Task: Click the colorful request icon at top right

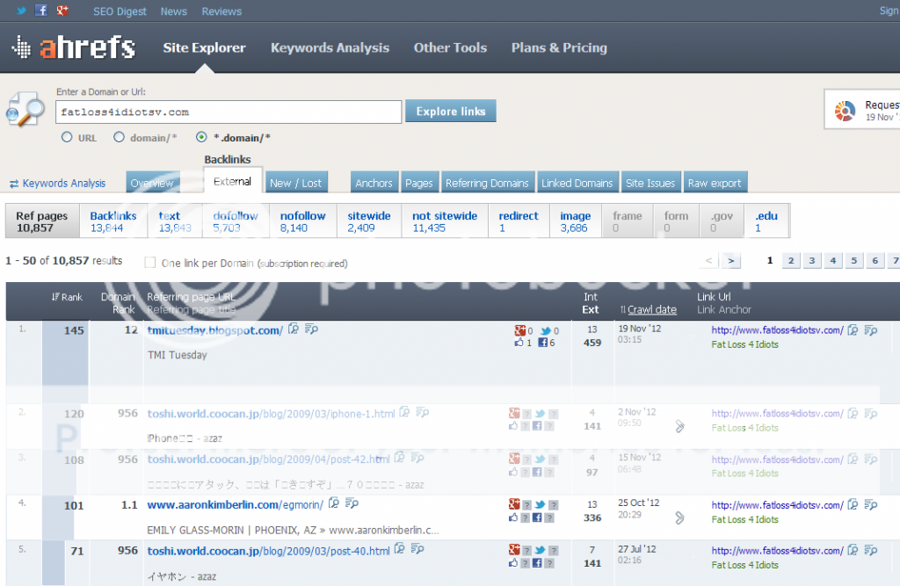Action: pyautogui.click(x=845, y=110)
